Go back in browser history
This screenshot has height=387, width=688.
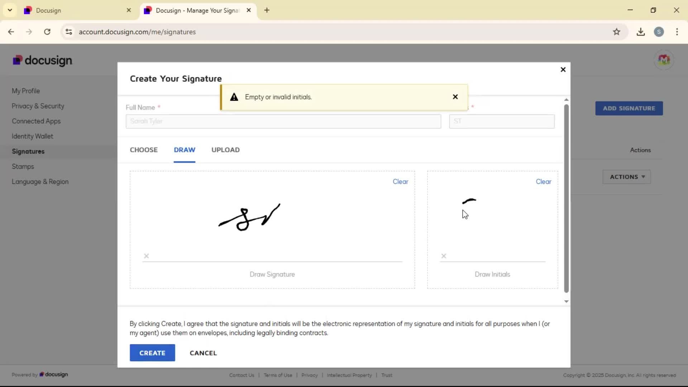11,32
